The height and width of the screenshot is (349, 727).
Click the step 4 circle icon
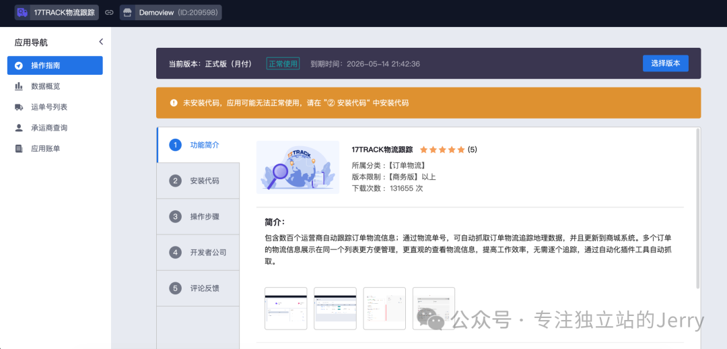(175, 253)
